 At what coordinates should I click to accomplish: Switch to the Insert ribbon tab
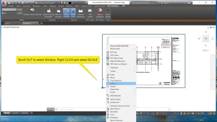pos(18,6)
